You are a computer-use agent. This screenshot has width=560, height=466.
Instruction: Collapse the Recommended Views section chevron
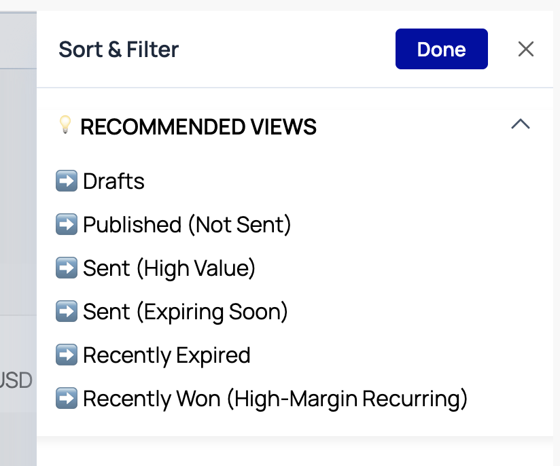521,124
